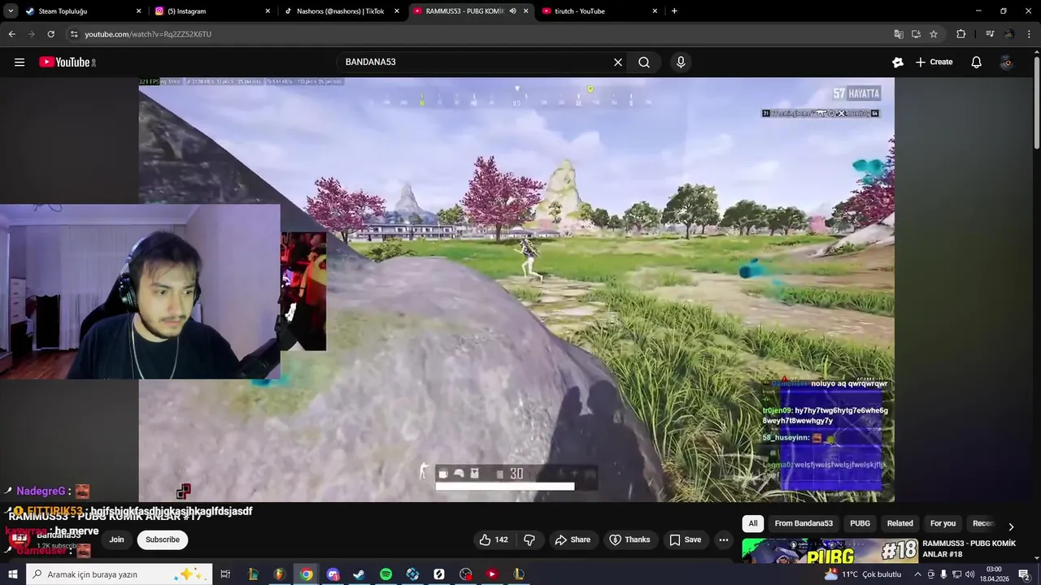Show hidden system tray icons
Viewport: 1041px width, 585px height.
918,574
